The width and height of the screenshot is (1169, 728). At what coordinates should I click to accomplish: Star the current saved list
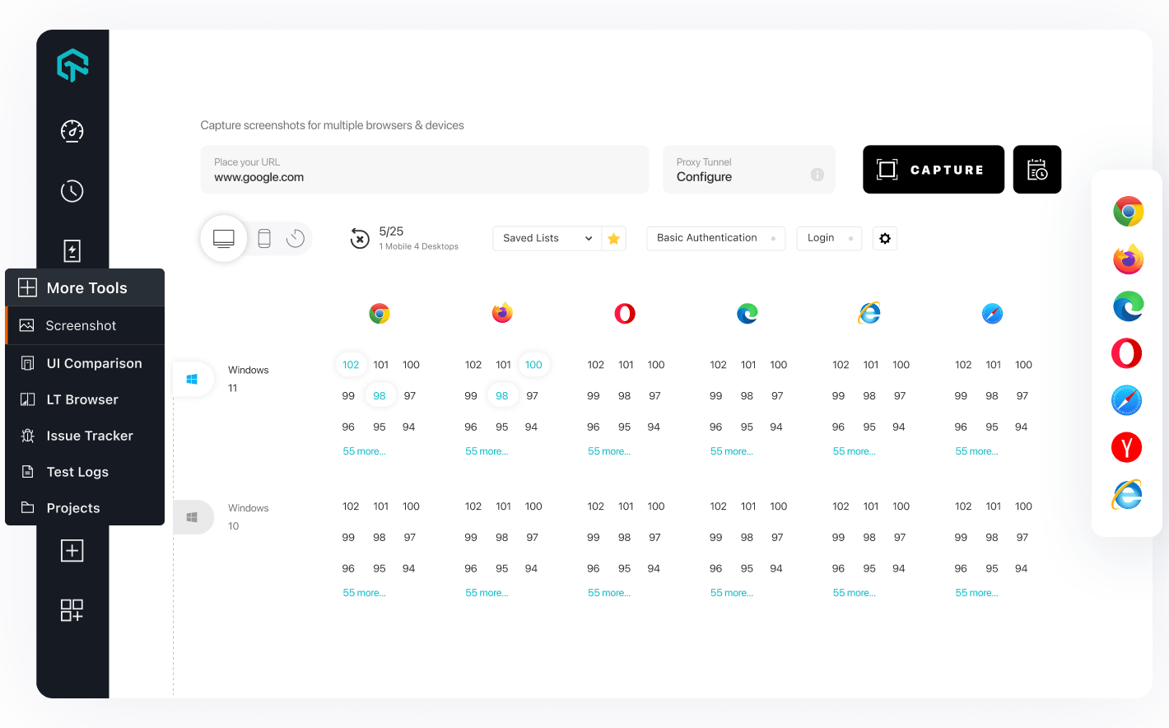pyautogui.click(x=613, y=238)
